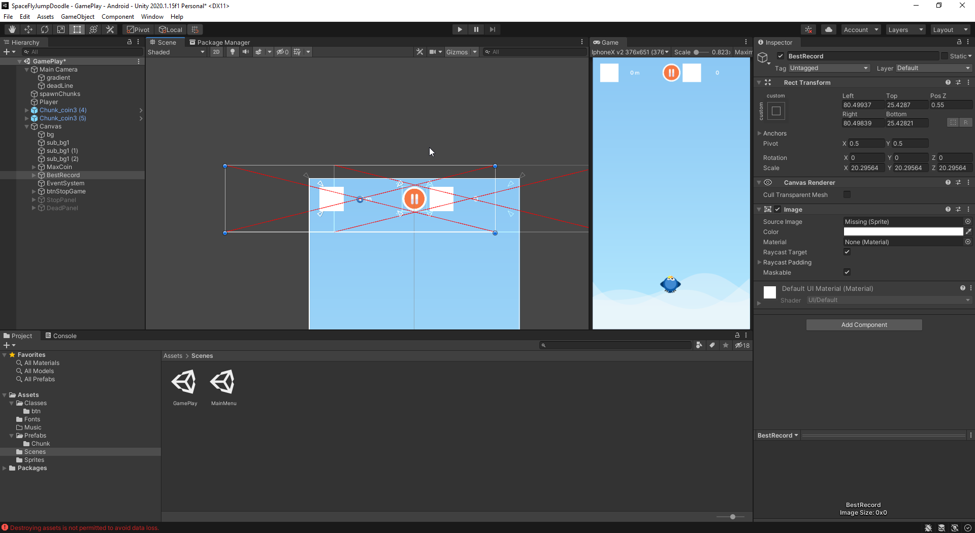Open the Assets menu
The height and width of the screenshot is (533, 975).
[45, 17]
